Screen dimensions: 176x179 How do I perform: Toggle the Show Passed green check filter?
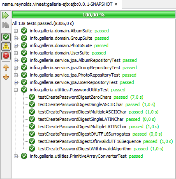click(6, 37)
